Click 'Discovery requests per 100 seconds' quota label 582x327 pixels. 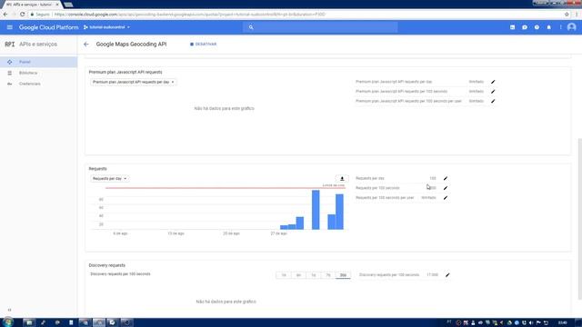pos(389,275)
